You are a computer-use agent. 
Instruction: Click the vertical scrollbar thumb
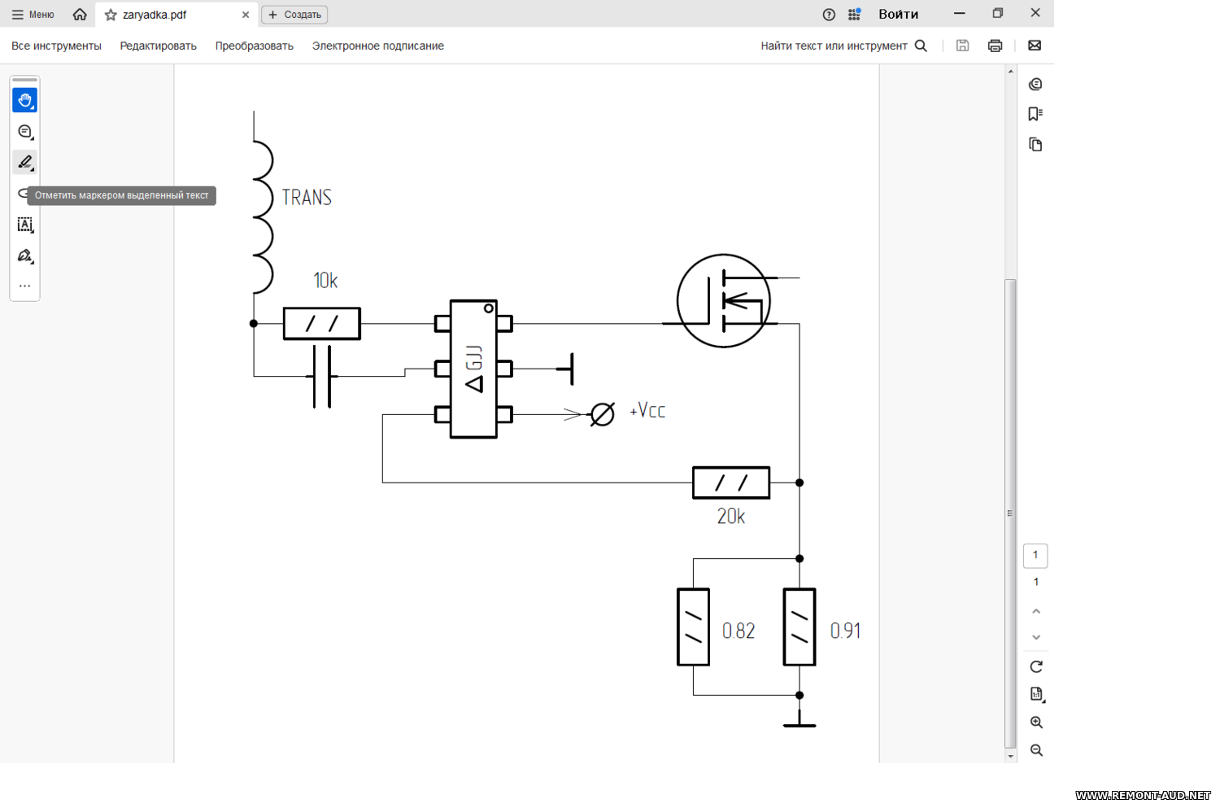coord(1010,513)
